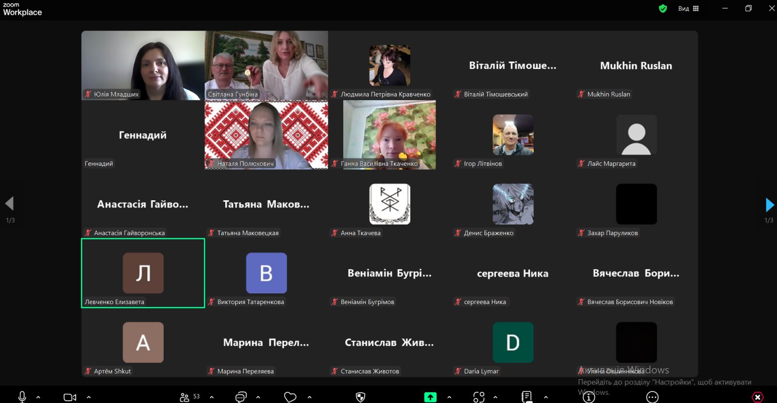This screenshot has width=777, height=403.
Task: Click Людмила Петрівна Кравченко profile photo
Action: click(x=389, y=65)
